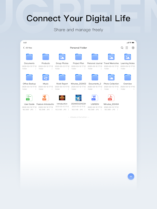The width and height of the screenshot is (157, 209).
Task: Open more options for Project Plan folder
Action: pos(85,69)
